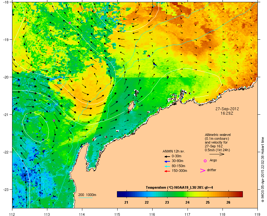Click the colorbar tick label '22'
The height and width of the screenshot is (216, 267).
[147, 202]
